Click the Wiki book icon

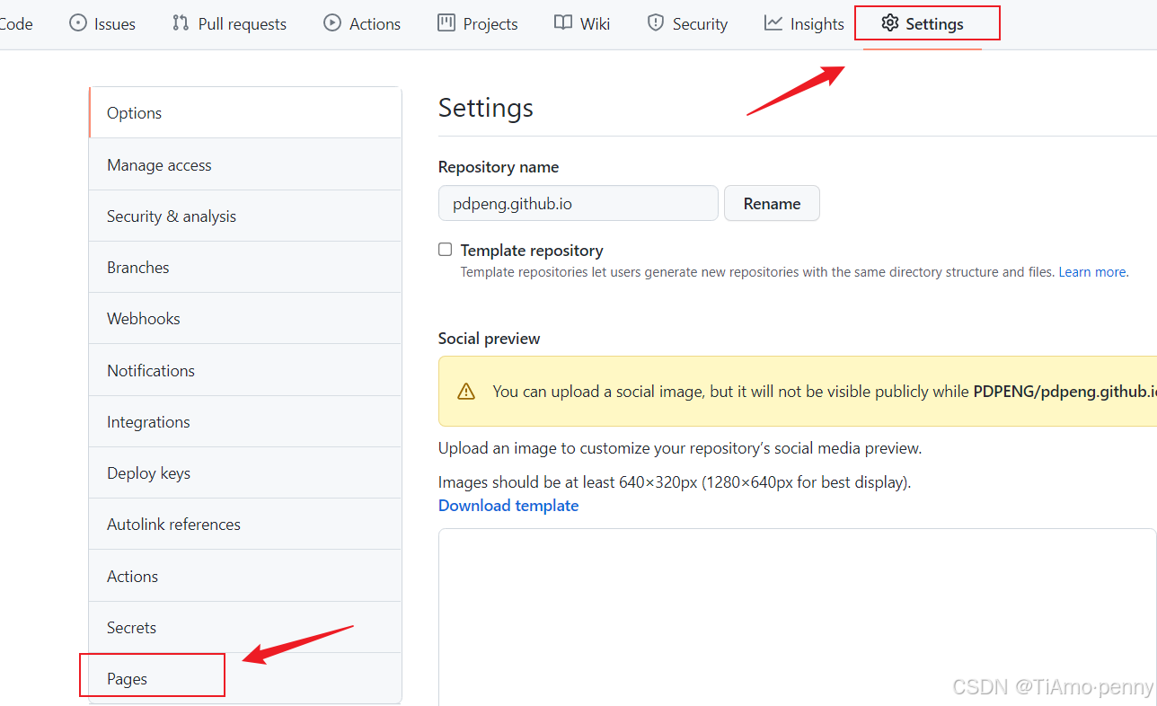tap(563, 23)
